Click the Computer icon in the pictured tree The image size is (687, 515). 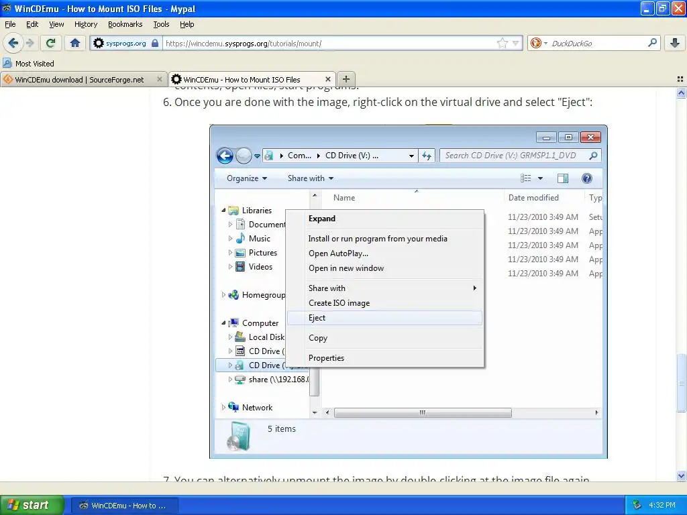(x=233, y=323)
